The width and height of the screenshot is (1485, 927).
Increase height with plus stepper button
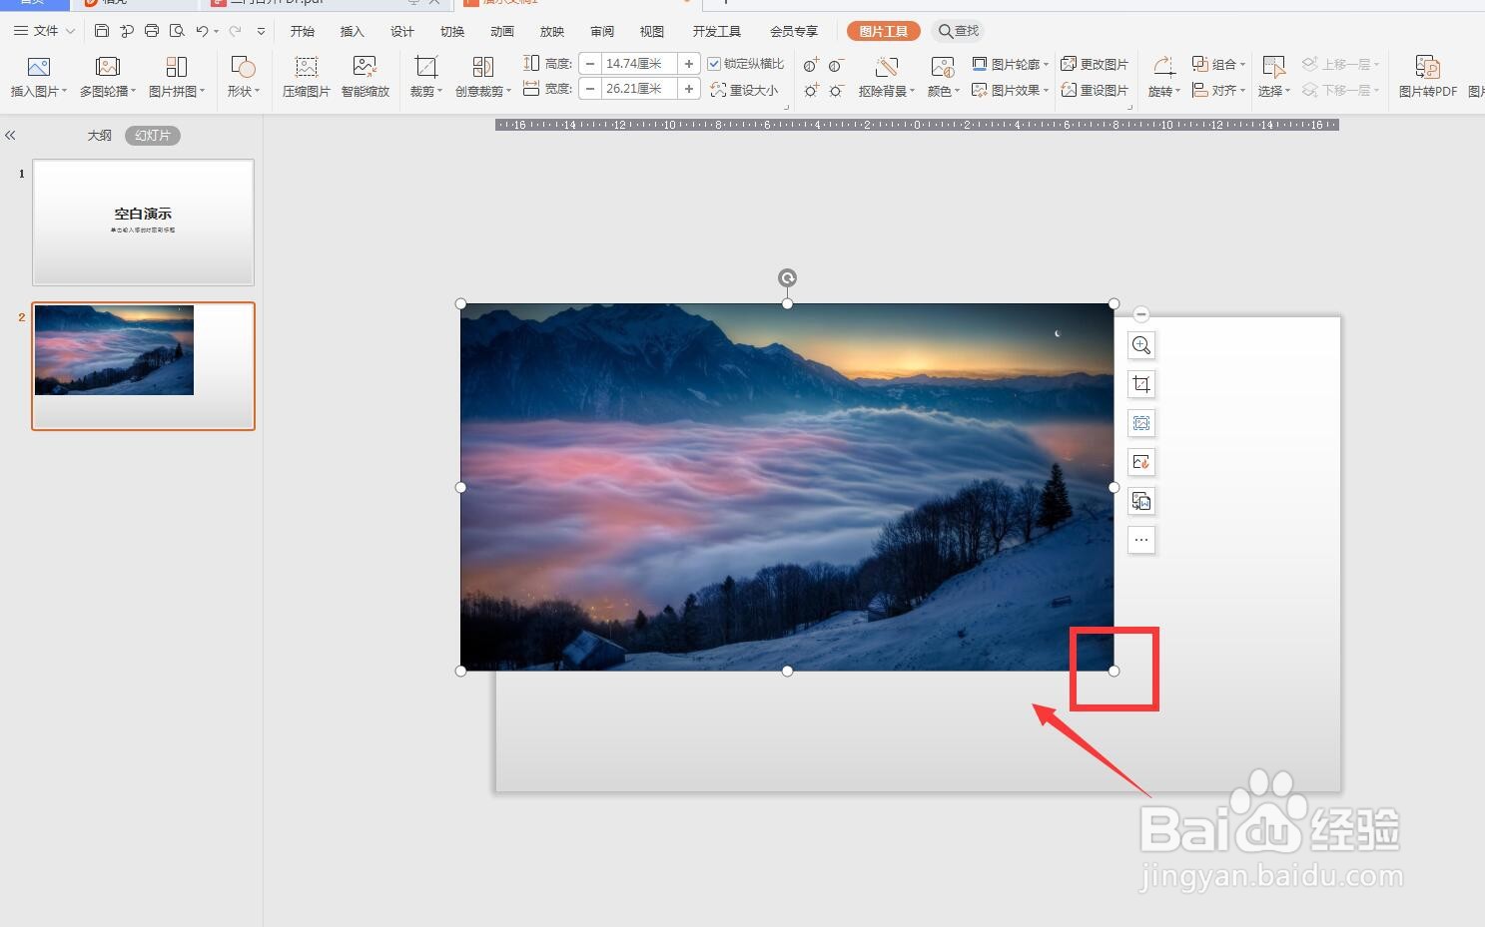(689, 64)
